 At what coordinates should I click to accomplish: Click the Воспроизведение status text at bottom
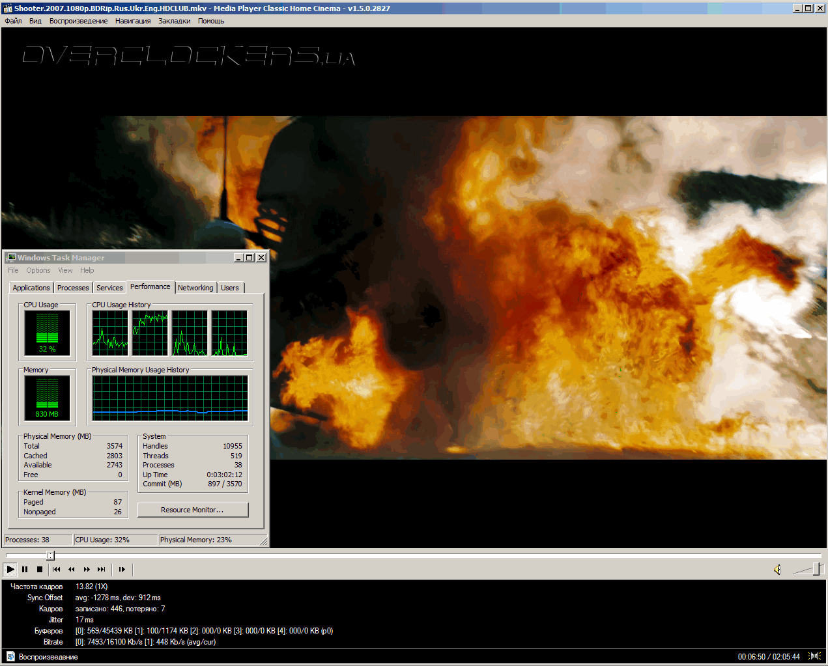point(48,657)
